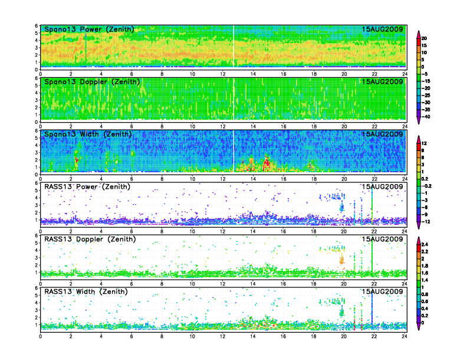Click x-axis tick 24 under Spano13 Doppler panel
Viewport: 467px width, 361px height.
(x=404, y=127)
